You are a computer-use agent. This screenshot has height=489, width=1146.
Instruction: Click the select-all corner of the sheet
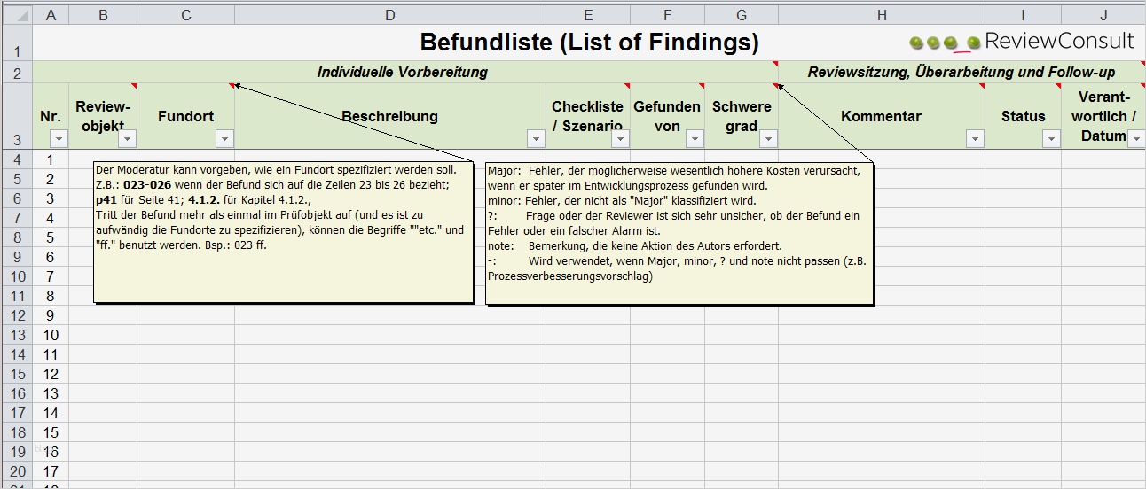pyautogui.click(x=16, y=15)
